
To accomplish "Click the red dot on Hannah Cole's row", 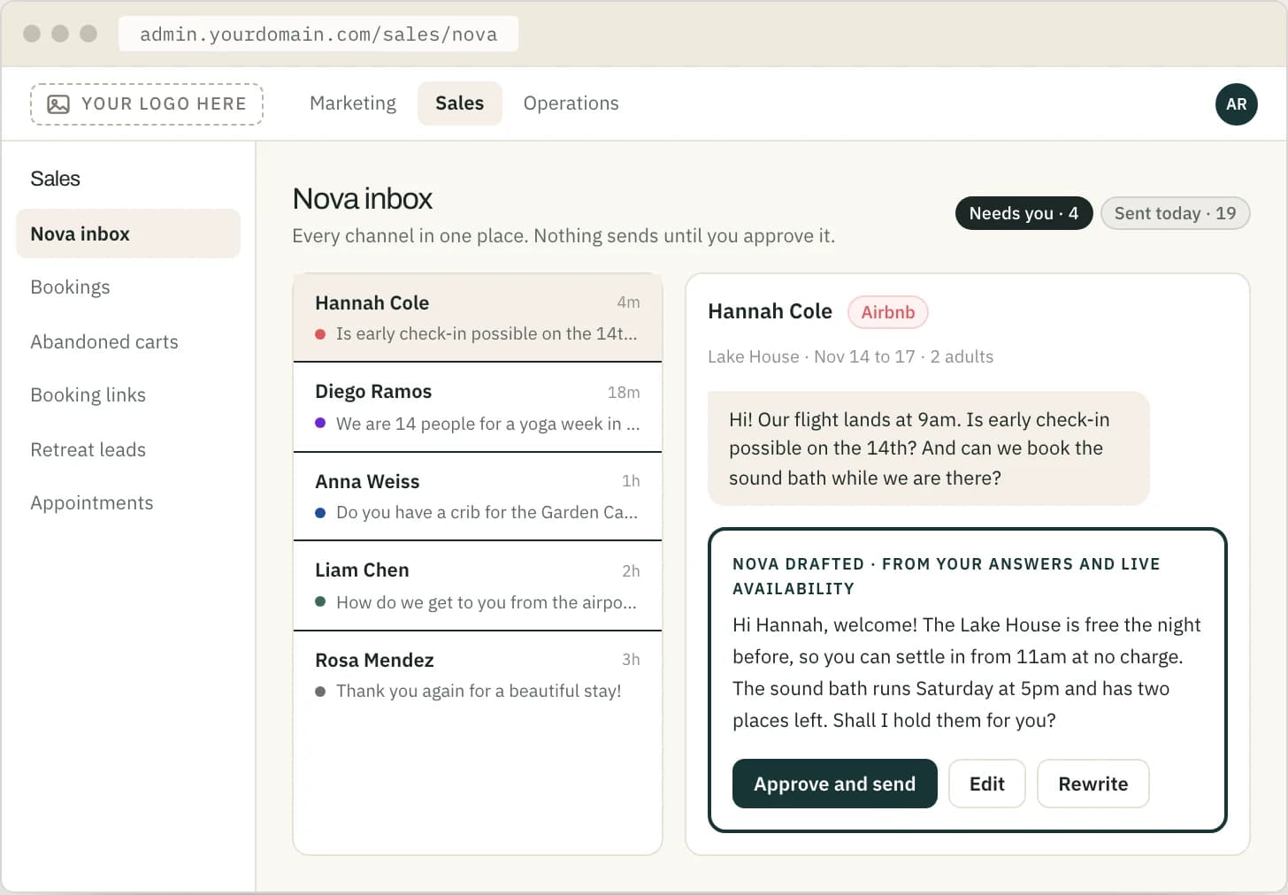I will pos(320,334).
